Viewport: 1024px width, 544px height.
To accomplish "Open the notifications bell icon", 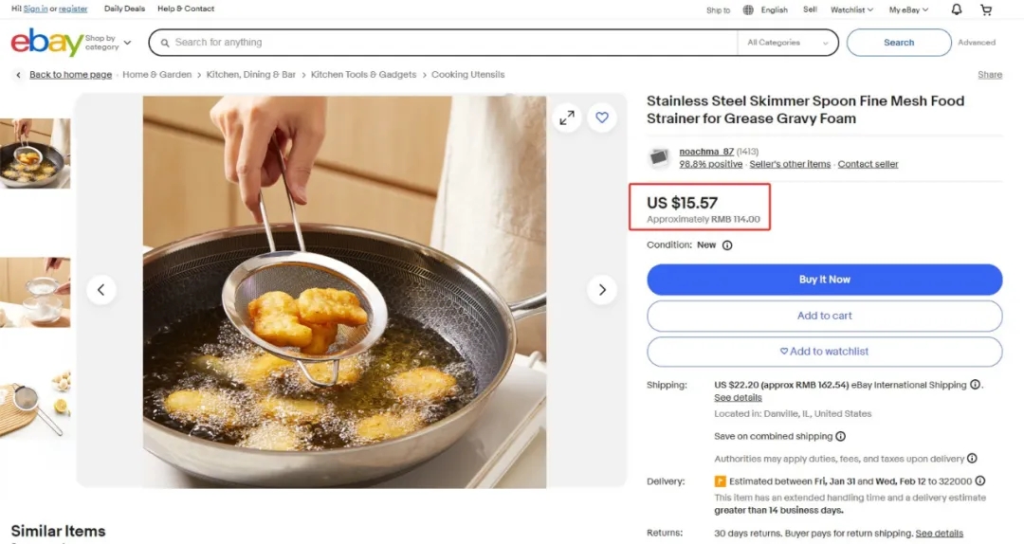I will click(957, 9).
